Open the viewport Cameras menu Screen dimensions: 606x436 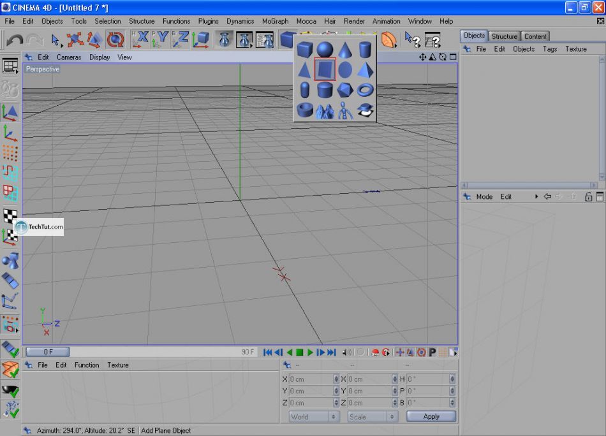tap(69, 57)
